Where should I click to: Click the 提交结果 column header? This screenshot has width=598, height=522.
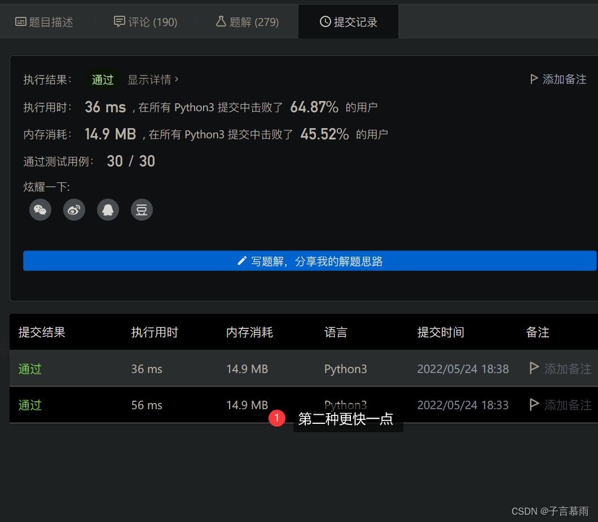(42, 332)
